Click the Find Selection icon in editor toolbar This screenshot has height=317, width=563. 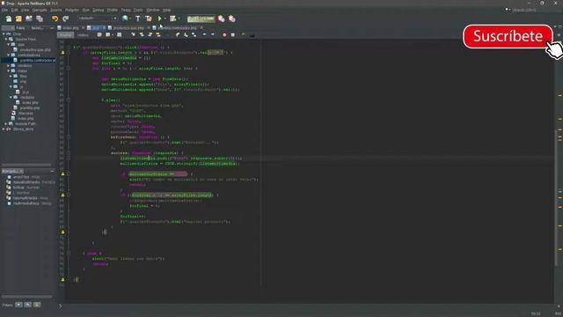(x=133, y=35)
